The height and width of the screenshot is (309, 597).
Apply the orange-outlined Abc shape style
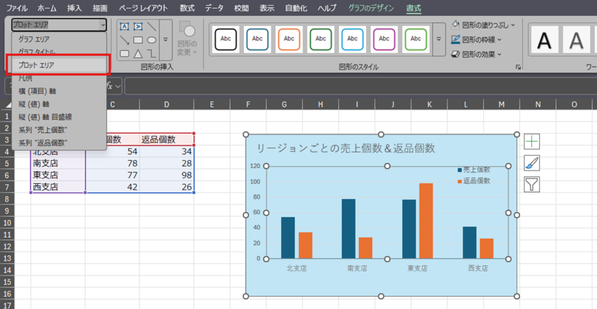289,39
